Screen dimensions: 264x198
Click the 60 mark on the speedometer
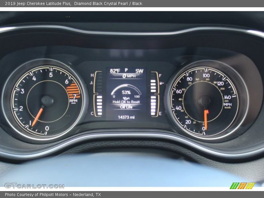tap(179, 91)
